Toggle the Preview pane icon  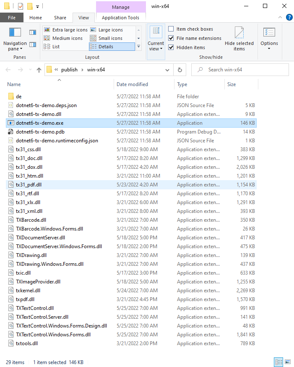coord(33,32)
